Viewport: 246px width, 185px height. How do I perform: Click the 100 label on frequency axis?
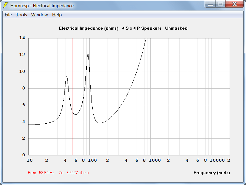[92, 160]
